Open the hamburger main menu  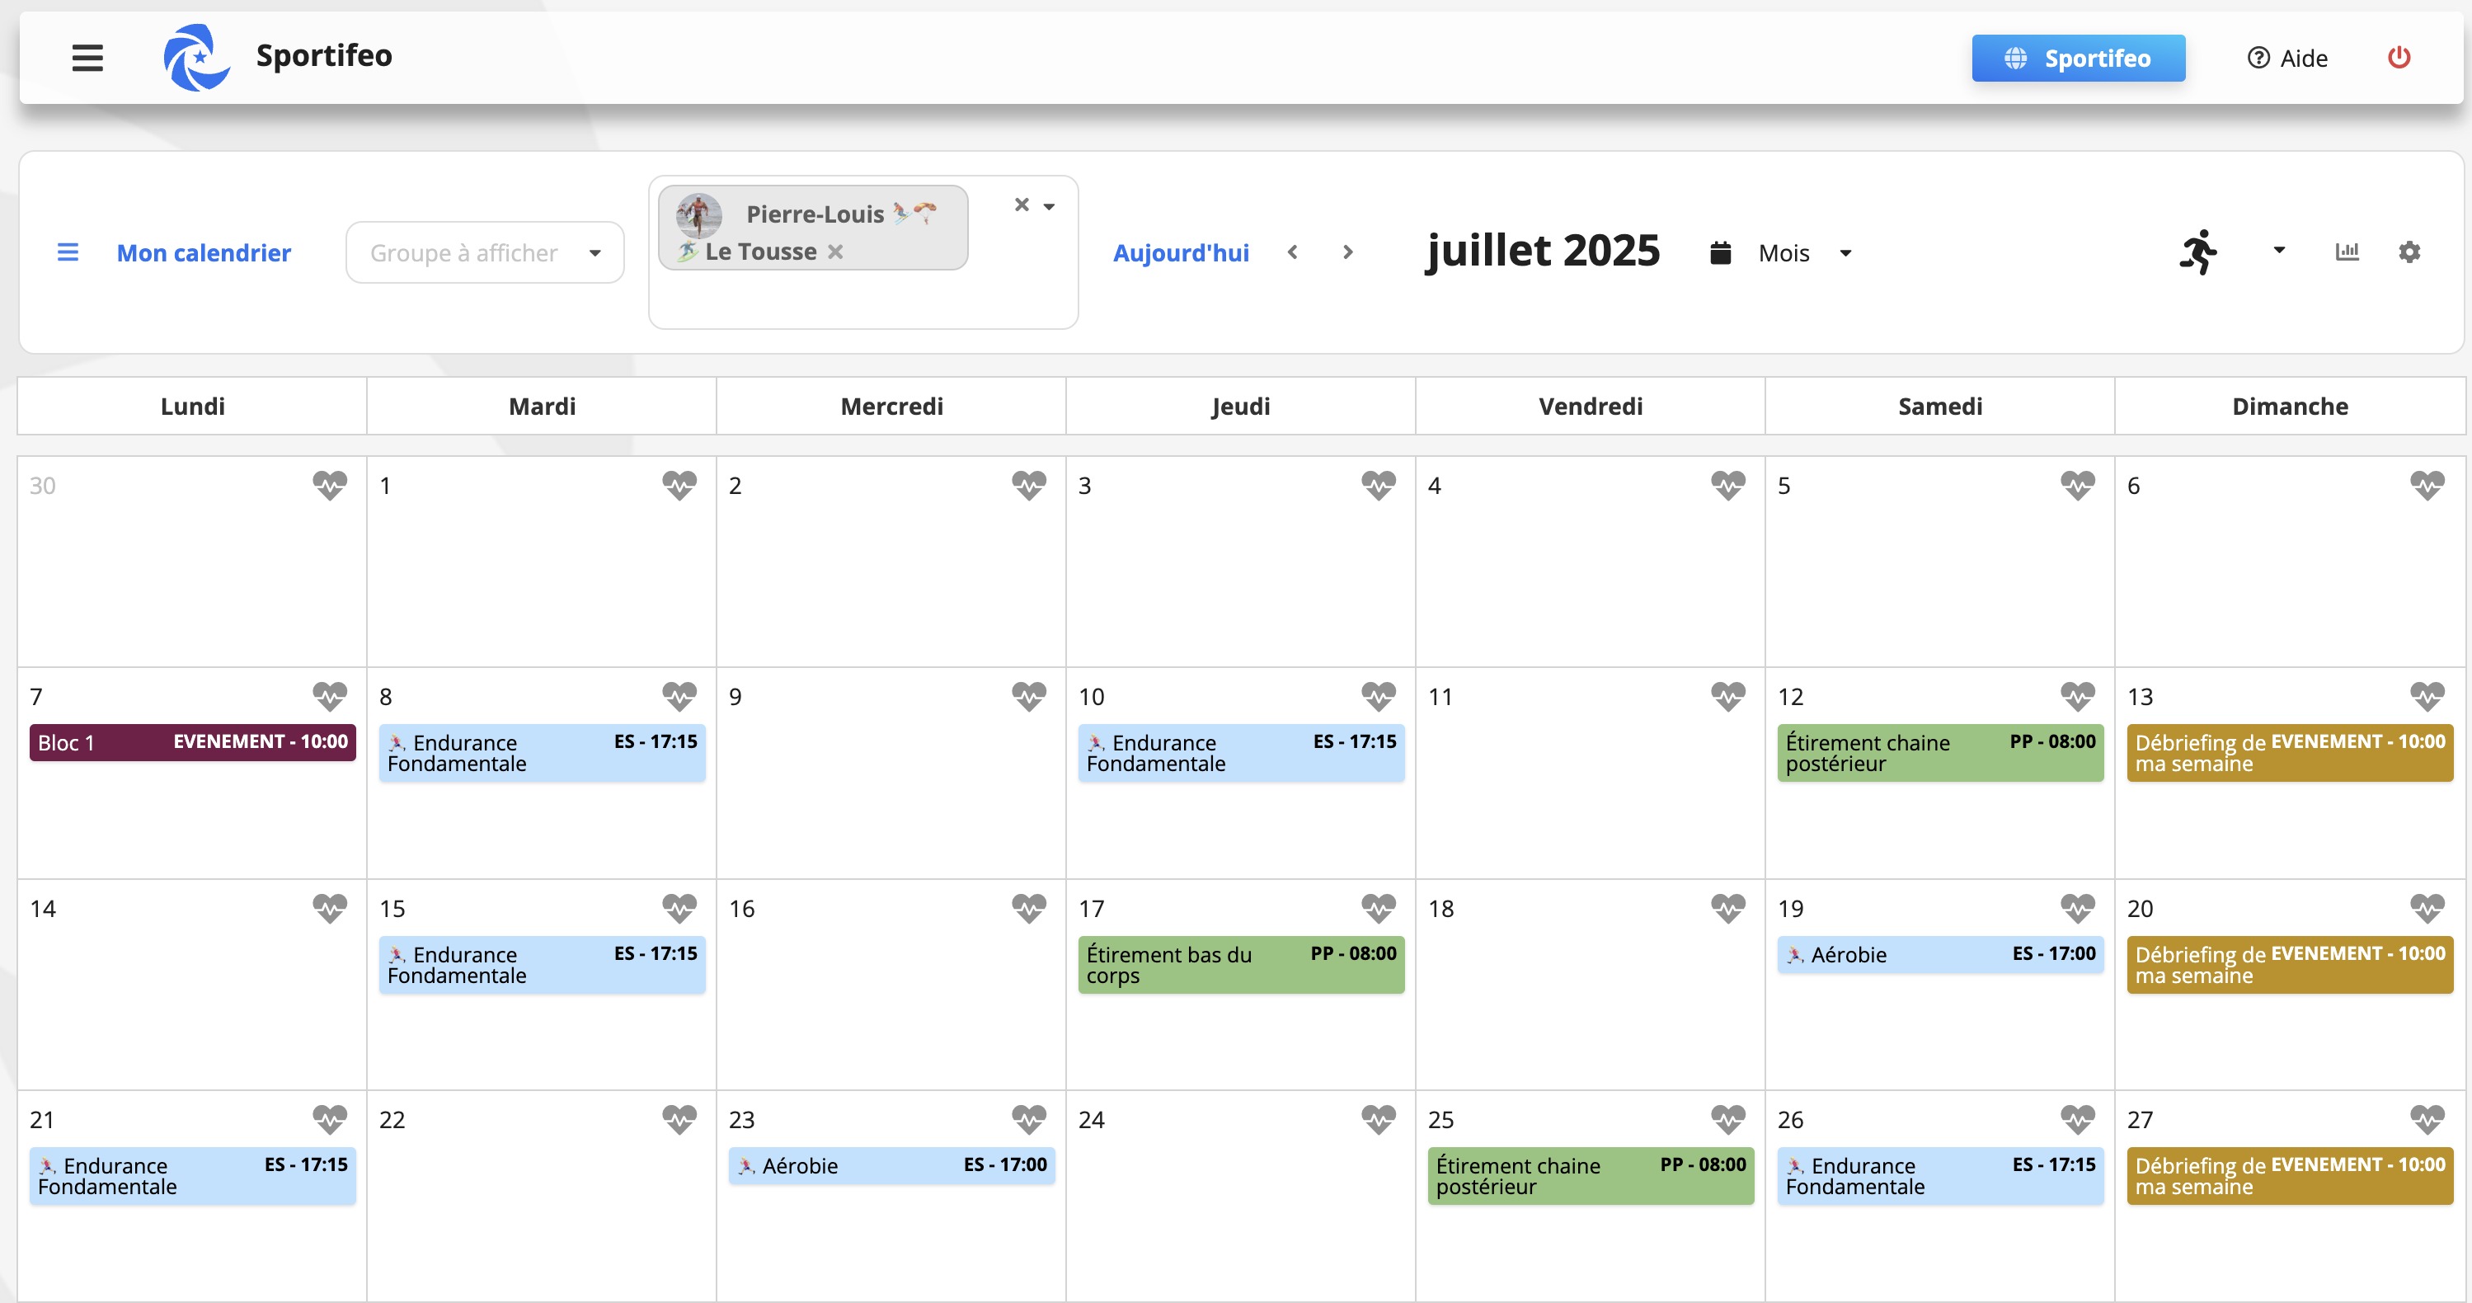pyautogui.click(x=87, y=58)
